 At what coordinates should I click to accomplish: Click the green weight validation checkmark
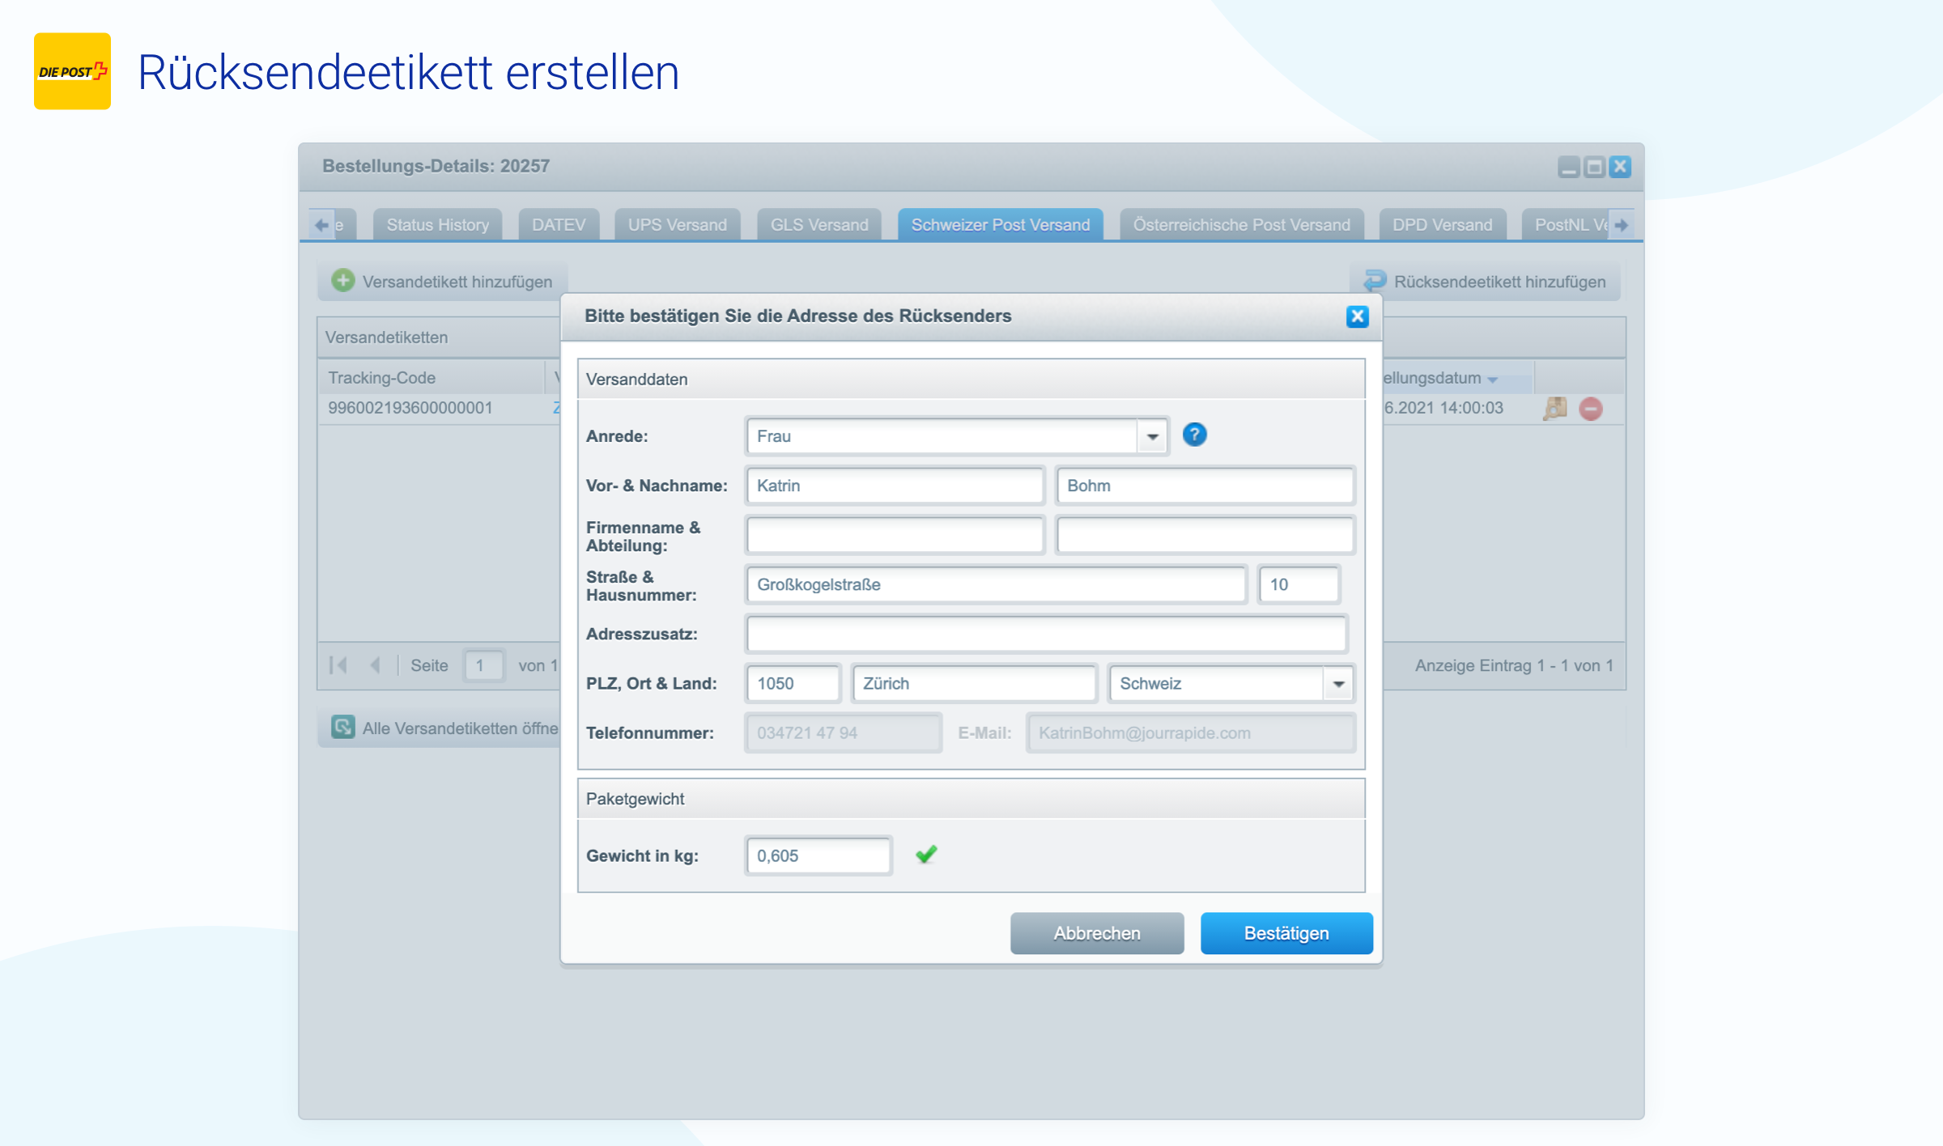coord(926,855)
